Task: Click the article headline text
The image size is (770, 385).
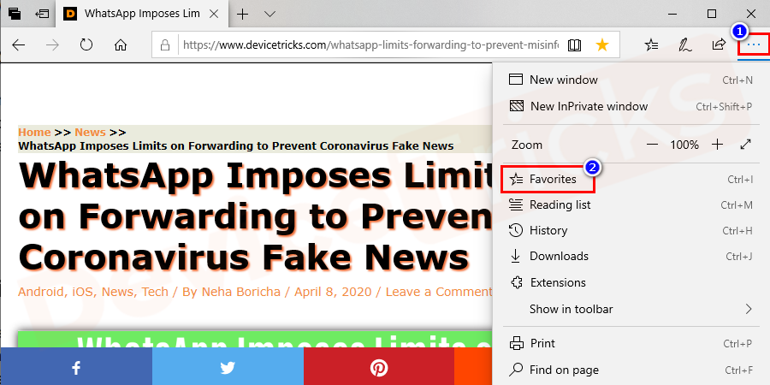Action: (x=255, y=216)
